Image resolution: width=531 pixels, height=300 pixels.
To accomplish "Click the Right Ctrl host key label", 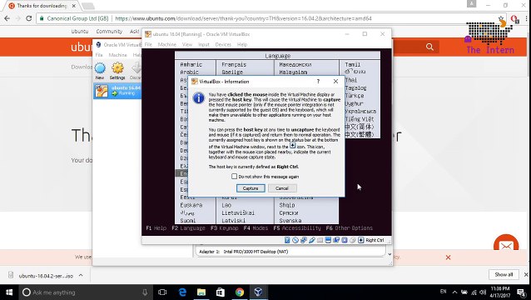I will point(375,240).
